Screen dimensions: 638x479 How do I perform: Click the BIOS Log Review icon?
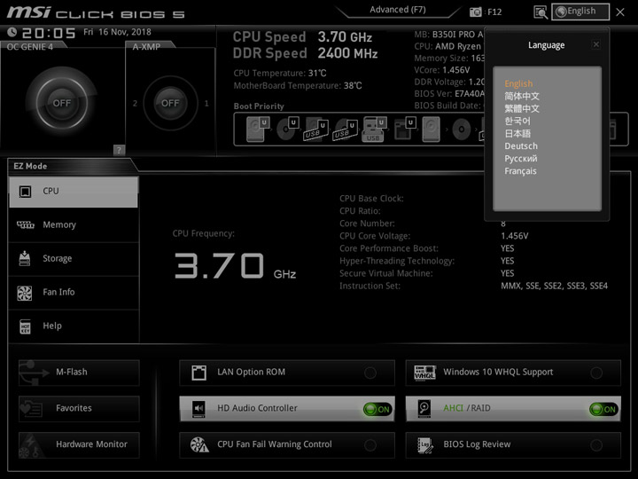[425, 444]
